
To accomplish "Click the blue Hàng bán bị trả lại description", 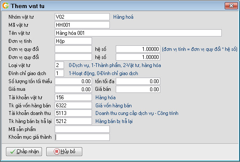I will tap(114, 121).
